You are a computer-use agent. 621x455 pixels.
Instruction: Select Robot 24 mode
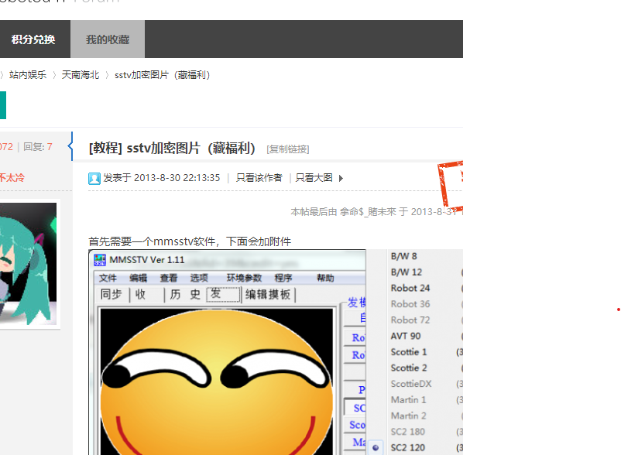pos(410,288)
